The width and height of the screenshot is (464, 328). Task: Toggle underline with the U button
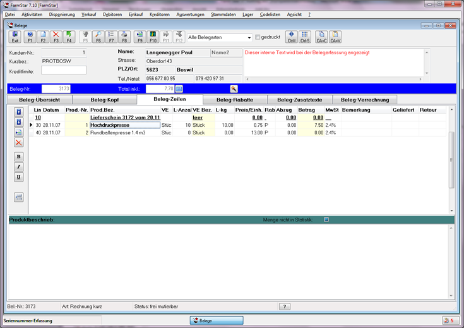point(19,177)
